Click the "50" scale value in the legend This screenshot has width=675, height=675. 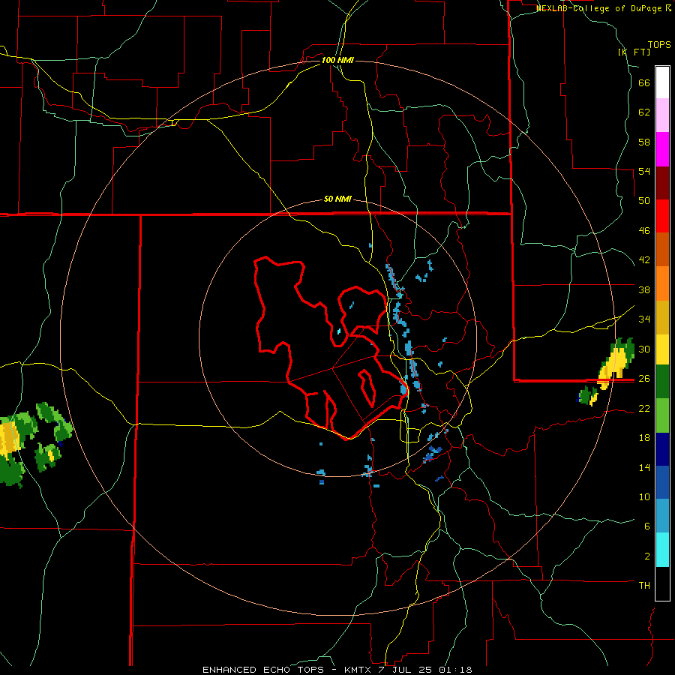click(x=644, y=201)
